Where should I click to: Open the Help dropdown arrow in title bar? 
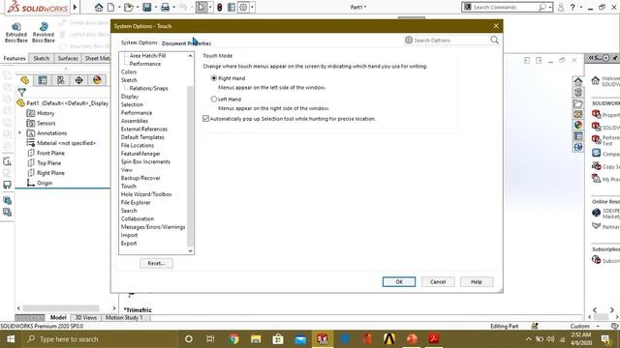580,7
